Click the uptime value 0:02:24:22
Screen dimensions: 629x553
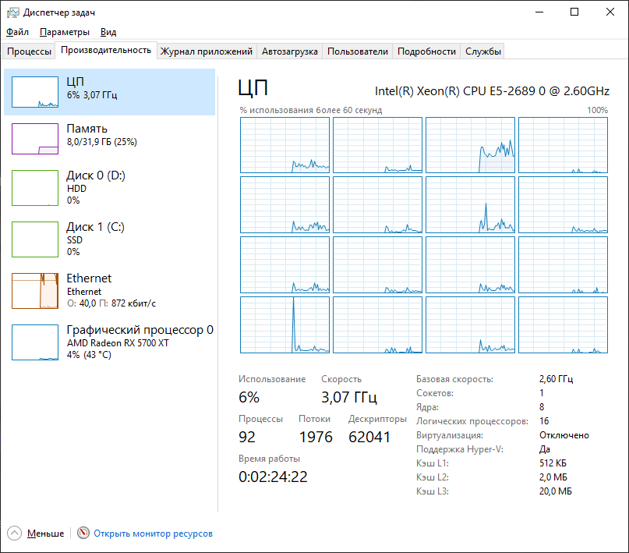click(273, 477)
